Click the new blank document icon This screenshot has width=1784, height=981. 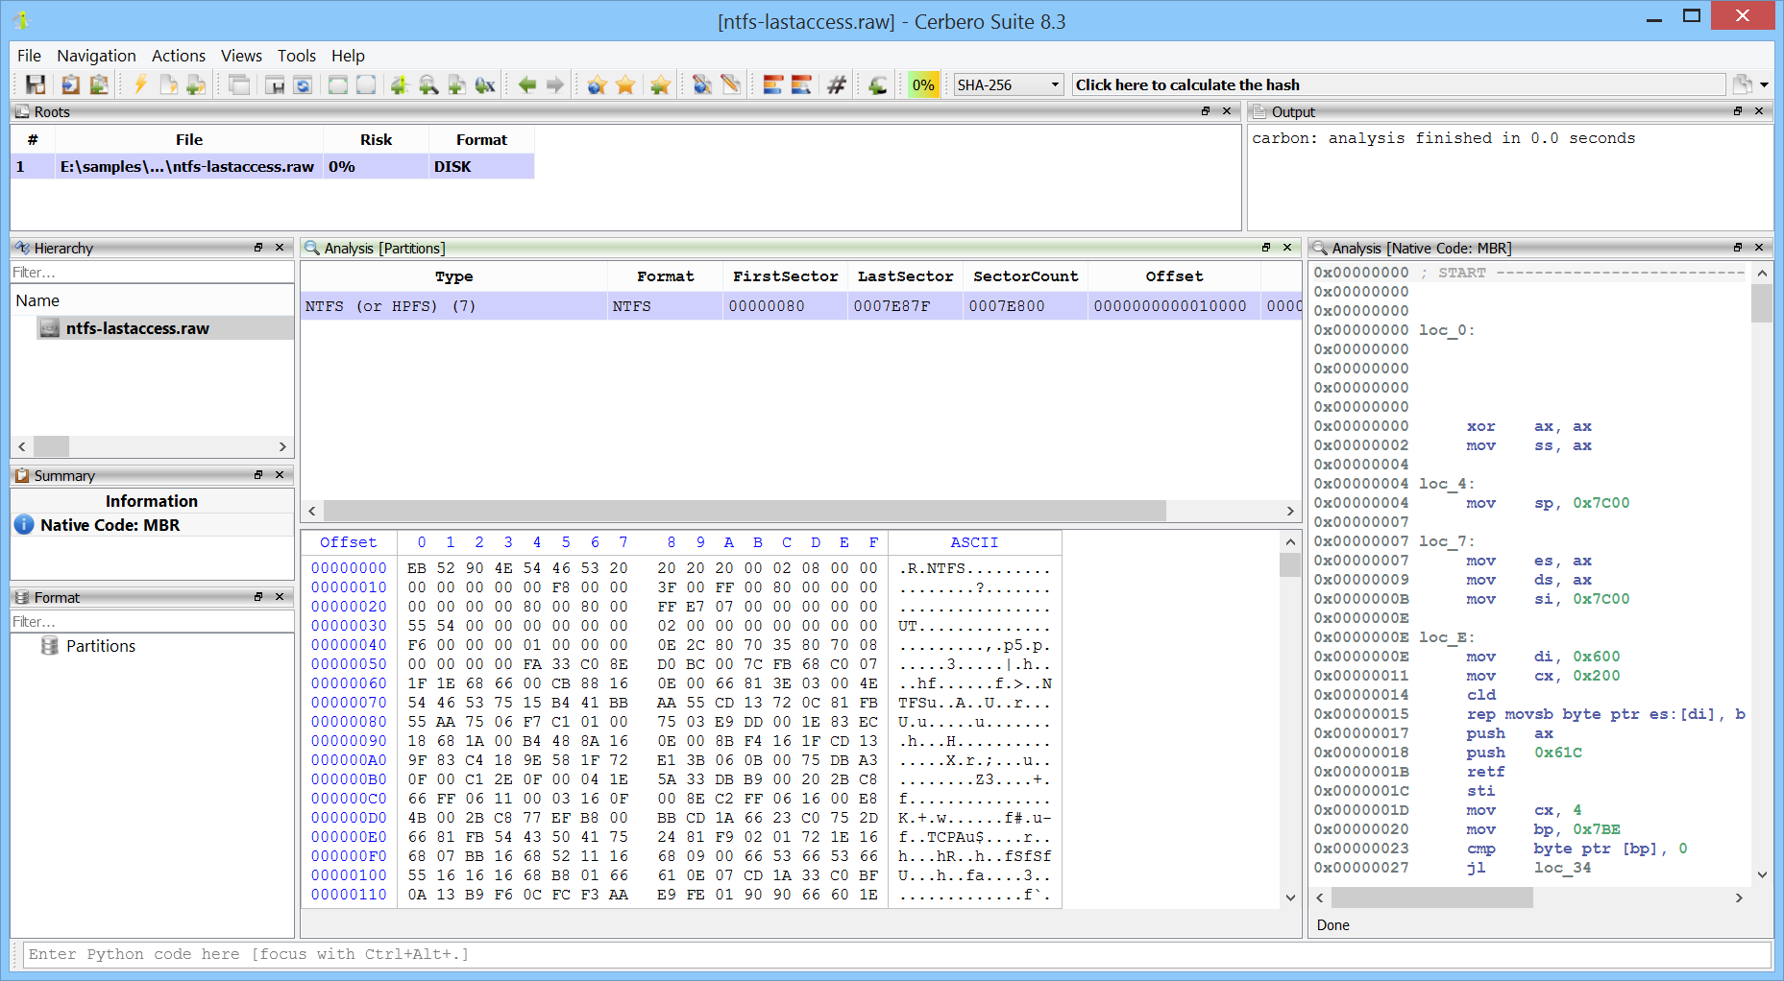(168, 84)
